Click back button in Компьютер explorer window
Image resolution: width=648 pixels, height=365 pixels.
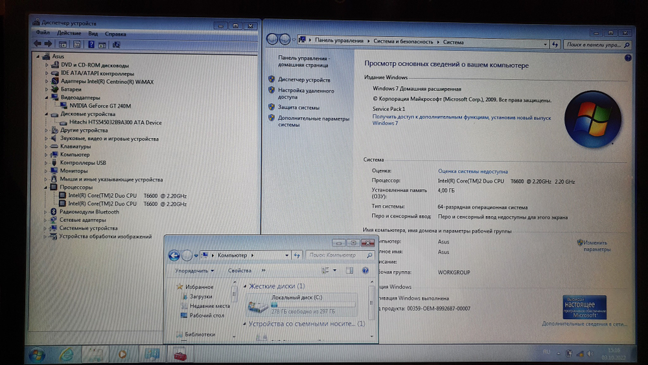pyautogui.click(x=174, y=256)
